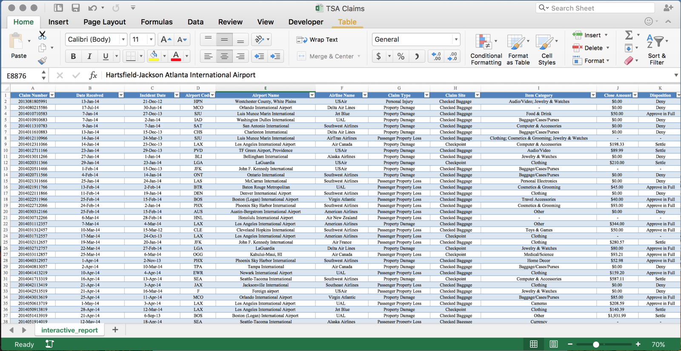This screenshot has height=351, width=681.
Task: Click the Fill down icon
Action: 629,48
